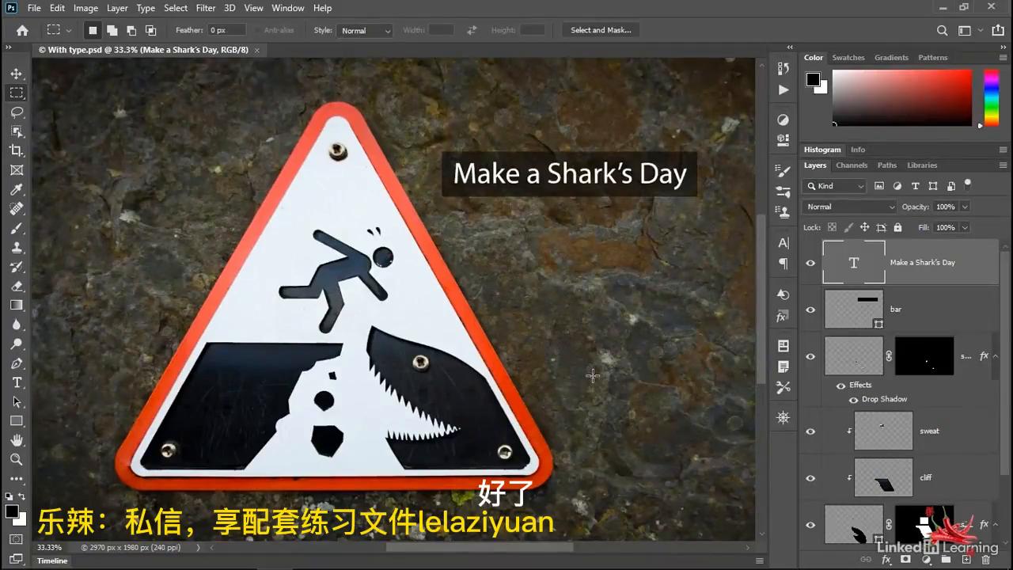Delete layer using the trash icon
The height and width of the screenshot is (570, 1013).
tap(985, 560)
